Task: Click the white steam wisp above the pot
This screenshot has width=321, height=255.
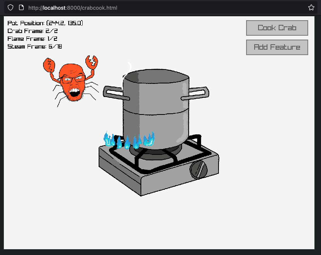Action: [x=127, y=75]
